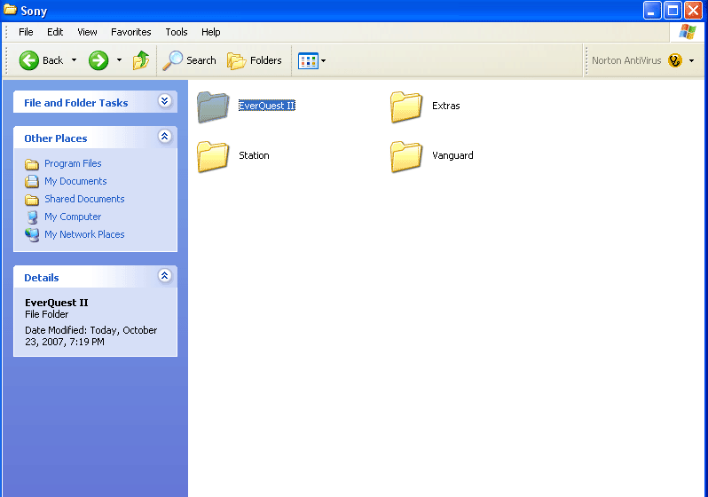Click the Shared Documents folder icon
The height and width of the screenshot is (497, 708).
point(32,200)
